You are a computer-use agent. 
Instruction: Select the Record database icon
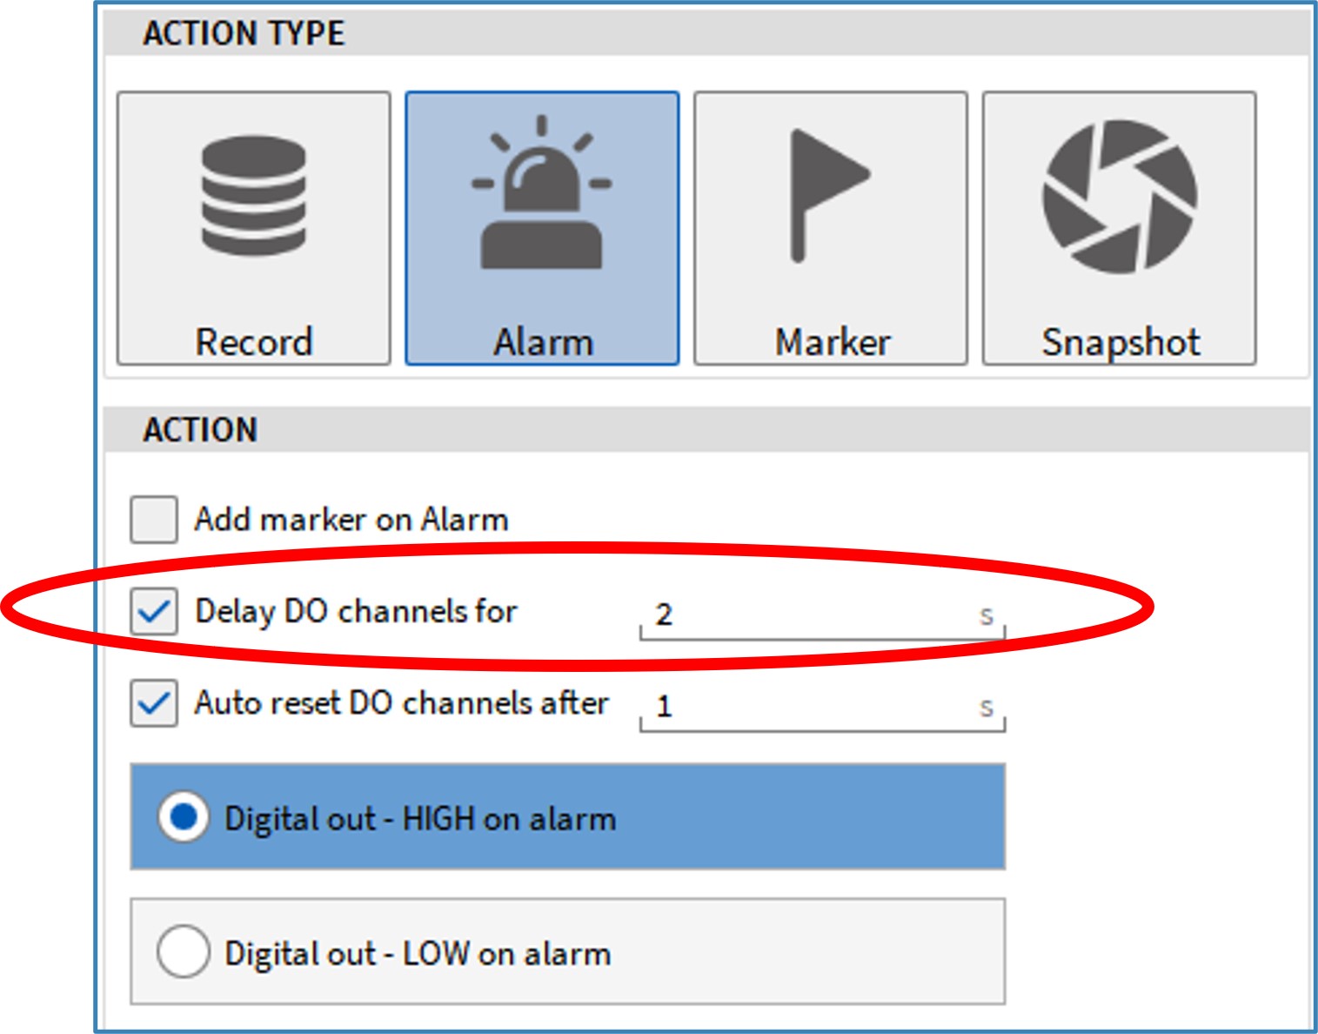[253, 197]
